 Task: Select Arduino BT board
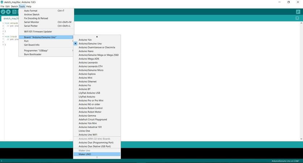coord(97,89)
